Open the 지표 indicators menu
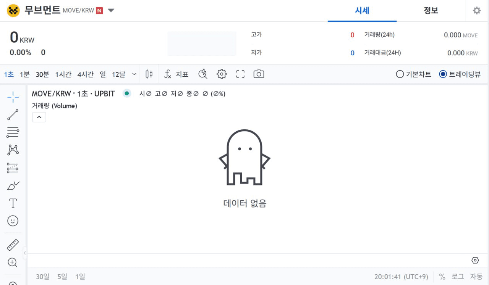The height and width of the screenshot is (285, 489). 176,74
